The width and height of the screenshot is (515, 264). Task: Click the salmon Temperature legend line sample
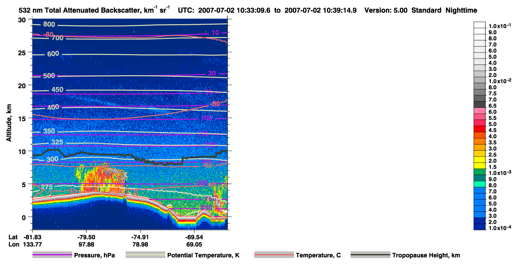click(274, 255)
